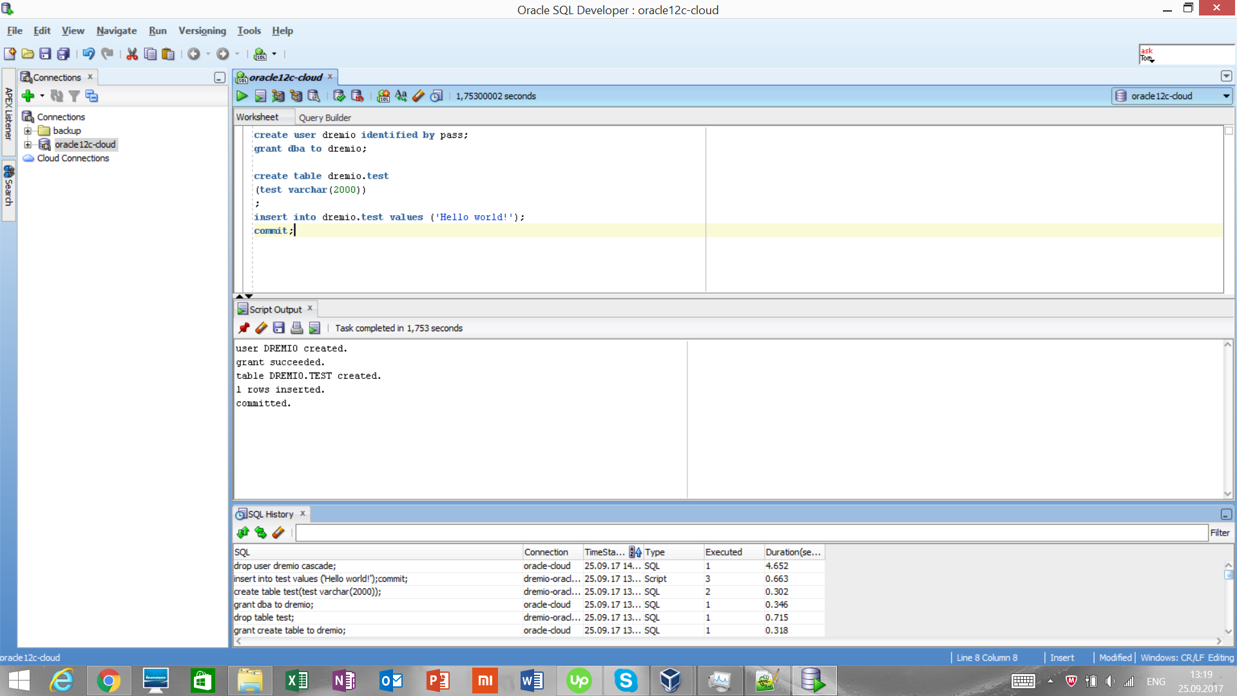Clear Script Output with eraser icon

coord(261,328)
